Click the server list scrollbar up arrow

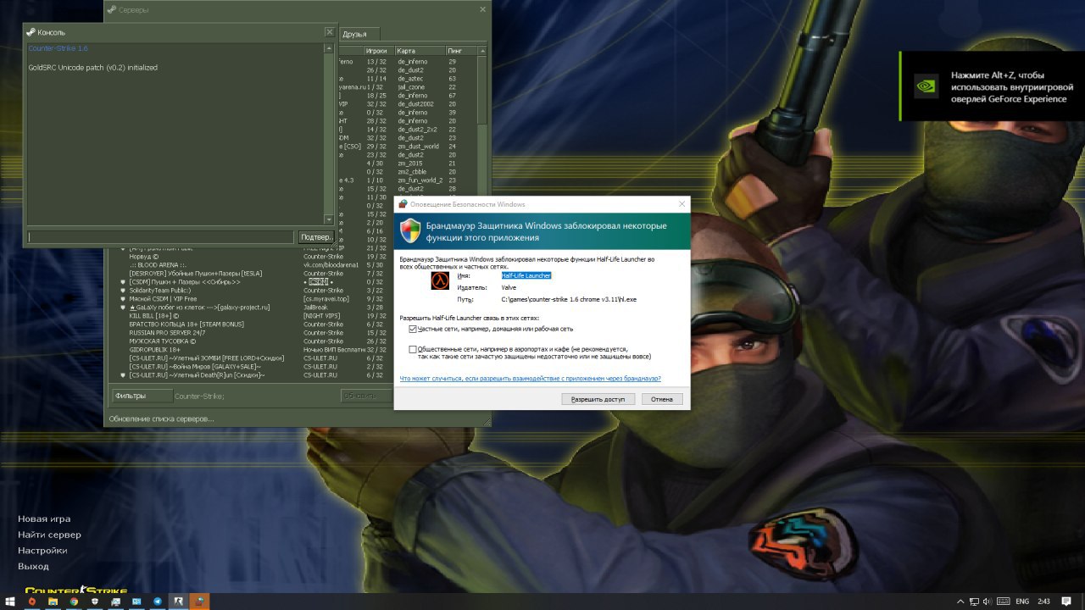[482, 52]
